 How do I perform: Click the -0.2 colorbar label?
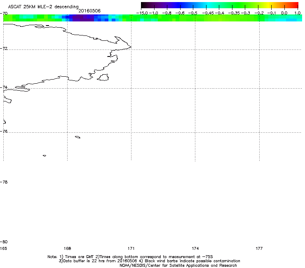point(259,13)
